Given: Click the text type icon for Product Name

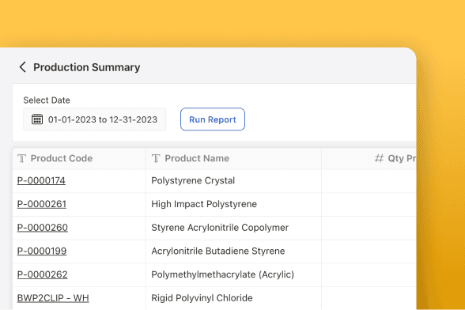Looking at the screenshot, I should (156, 158).
